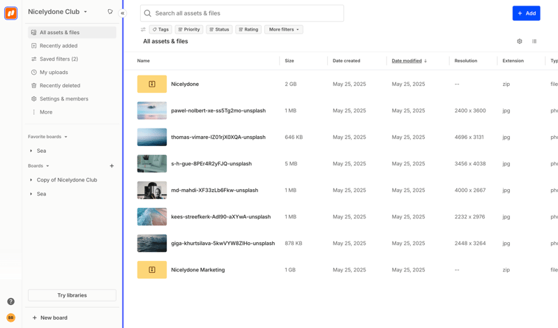The image size is (558, 328).
Task: Open thomas-vimare image thumbnail
Action: coord(152,137)
